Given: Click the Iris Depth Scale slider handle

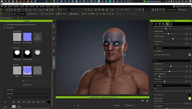Looking at the screenshot, I should coord(171,66).
